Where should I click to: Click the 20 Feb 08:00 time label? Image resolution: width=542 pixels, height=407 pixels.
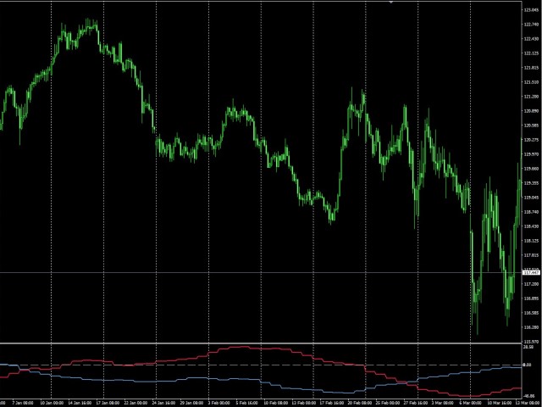pos(358,404)
